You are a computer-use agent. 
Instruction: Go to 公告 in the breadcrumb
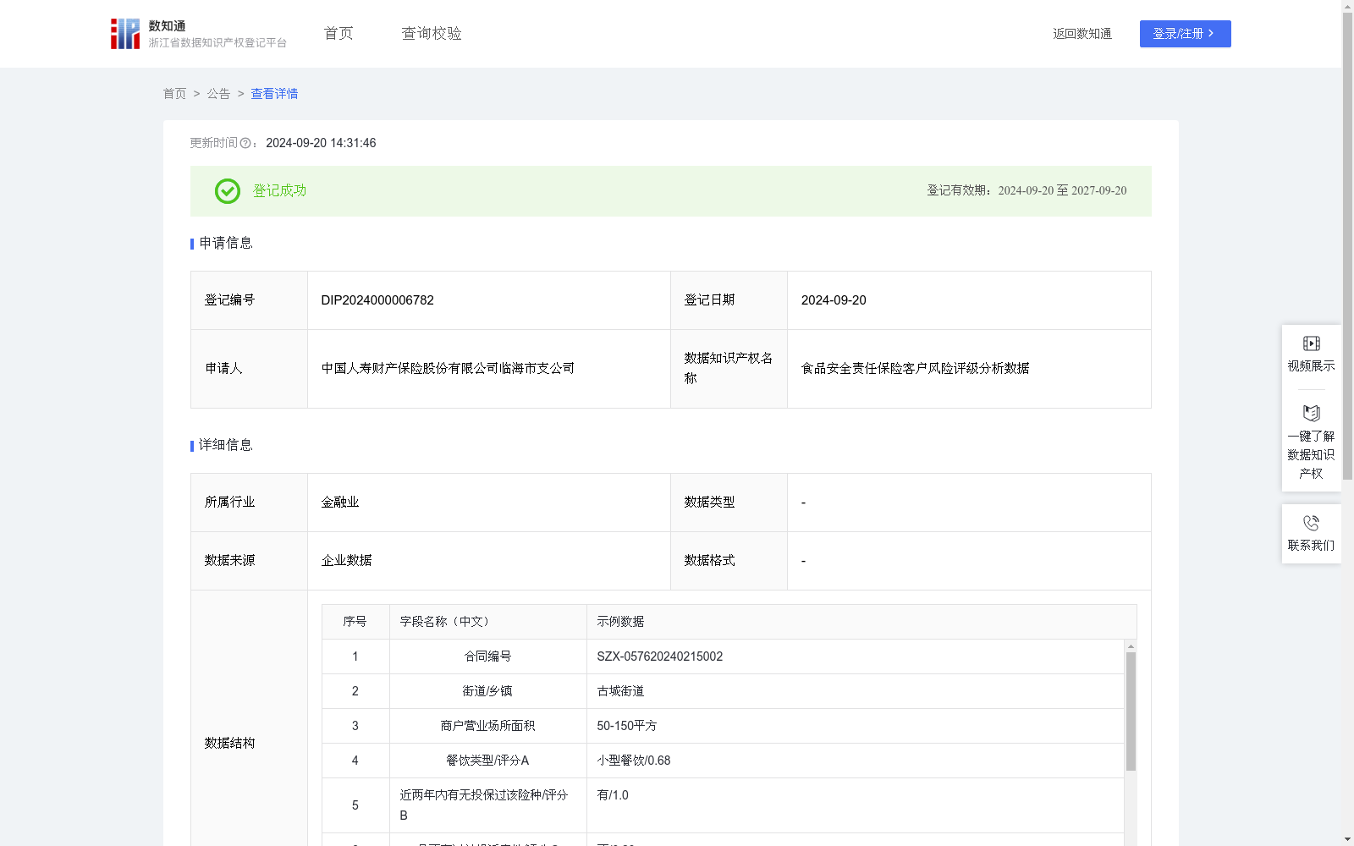pyautogui.click(x=218, y=94)
